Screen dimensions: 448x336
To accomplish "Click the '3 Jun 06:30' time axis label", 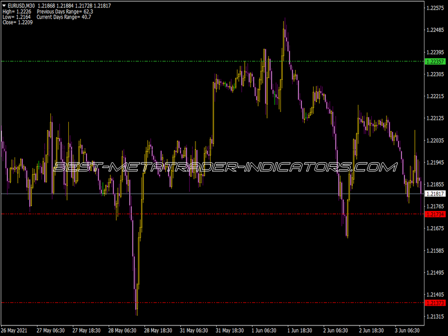I will [407, 330].
